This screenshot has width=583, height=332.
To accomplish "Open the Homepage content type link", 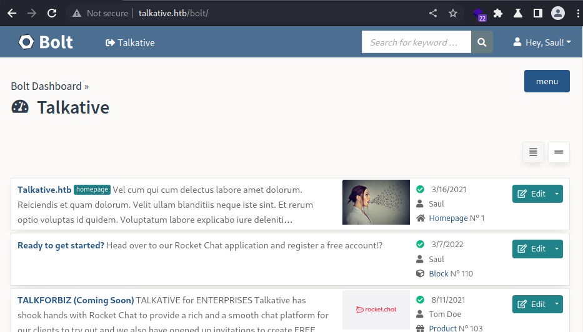I will pos(449,218).
